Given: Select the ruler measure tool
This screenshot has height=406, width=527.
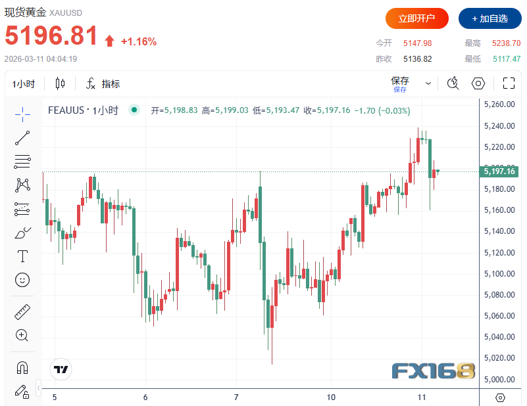Looking at the screenshot, I should 22,311.
